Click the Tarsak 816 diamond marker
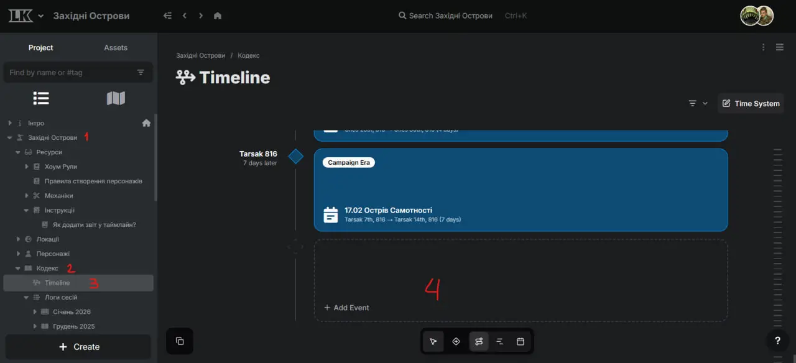This screenshot has height=363, width=796. click(x=296, y=156)
